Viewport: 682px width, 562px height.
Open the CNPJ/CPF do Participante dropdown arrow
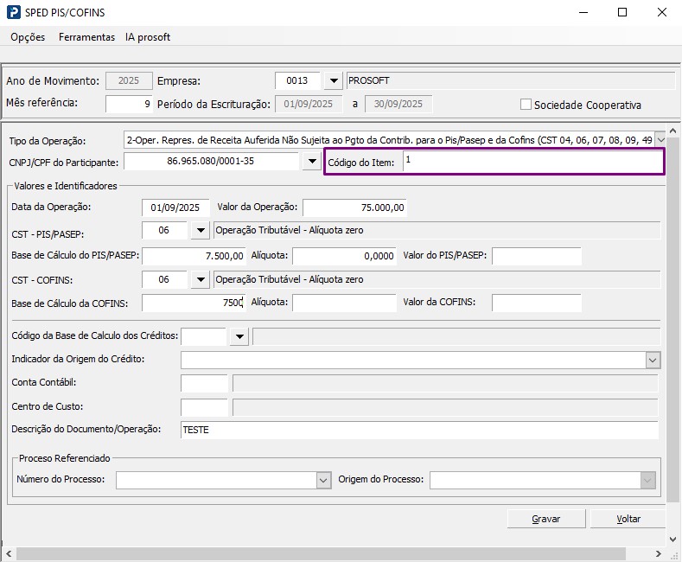[x=311, y=161]
